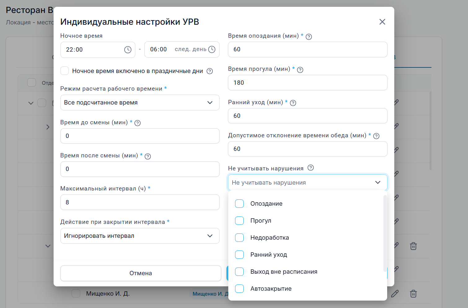This screenshot has width=468, height=308.
Task: Click trash icon in the row above Мищенко
Action: (x=413, y=246)
